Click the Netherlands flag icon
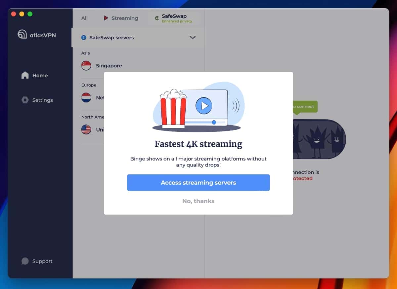 pos(86,98)
